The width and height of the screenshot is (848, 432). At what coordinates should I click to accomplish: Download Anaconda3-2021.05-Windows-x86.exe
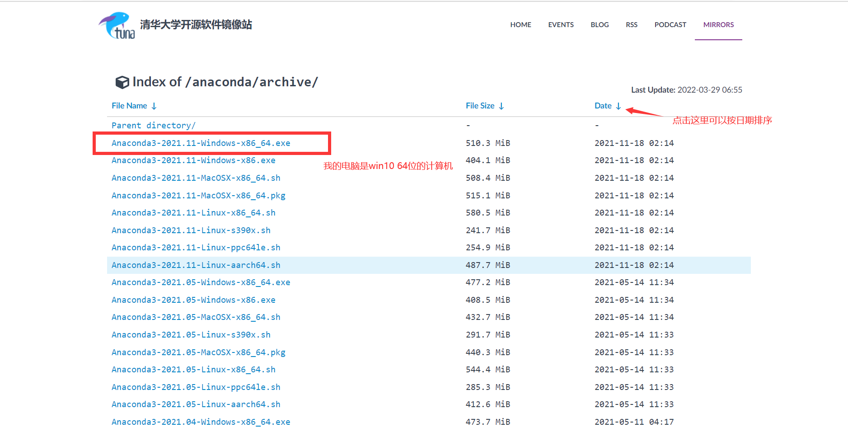(193, 300)
